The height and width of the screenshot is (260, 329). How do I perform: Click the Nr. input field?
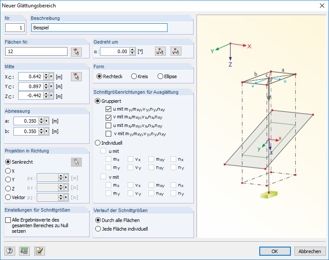(x=15, y=28)
